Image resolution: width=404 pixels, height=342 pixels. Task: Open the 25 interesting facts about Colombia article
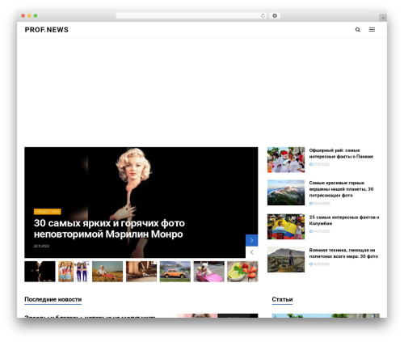344,220
